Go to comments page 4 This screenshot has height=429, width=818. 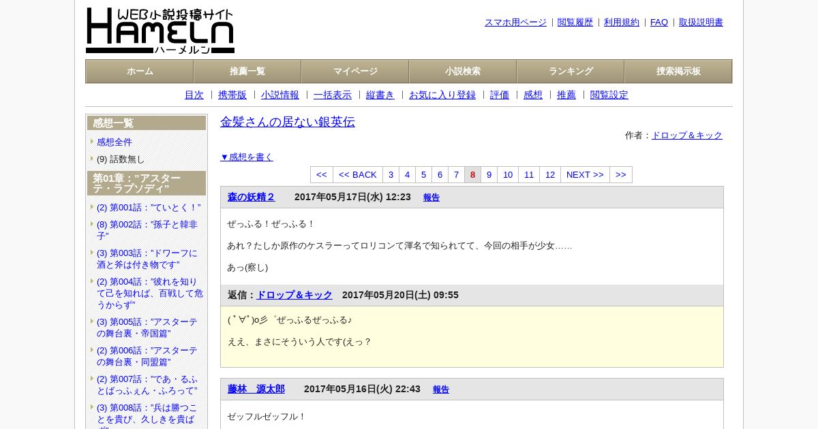click(x=407, y=175)
